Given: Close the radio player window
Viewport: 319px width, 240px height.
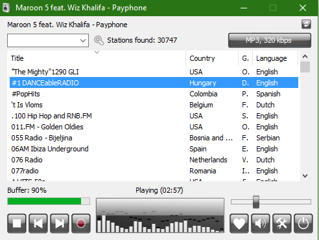Looking at the screenshot, I should pos(303,8).
